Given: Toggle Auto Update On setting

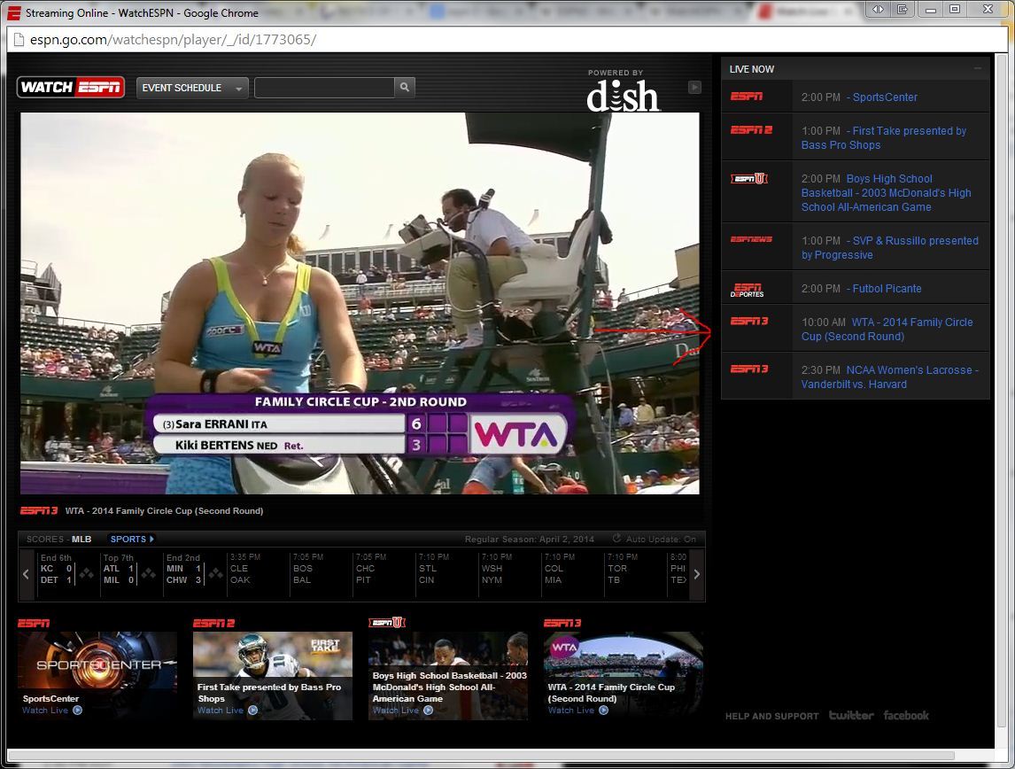Looking at the screenshot, I should (x=655, y=539).
